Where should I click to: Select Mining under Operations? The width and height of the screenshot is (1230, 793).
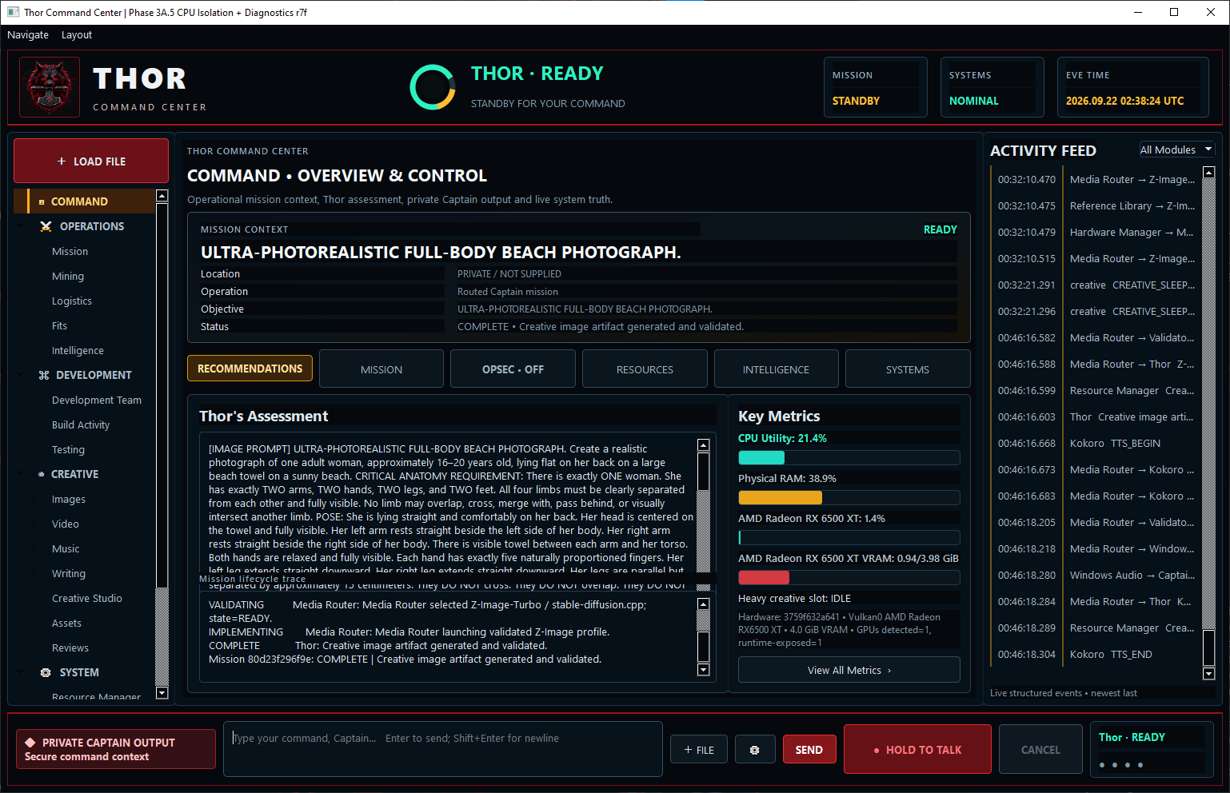(68, 276)
